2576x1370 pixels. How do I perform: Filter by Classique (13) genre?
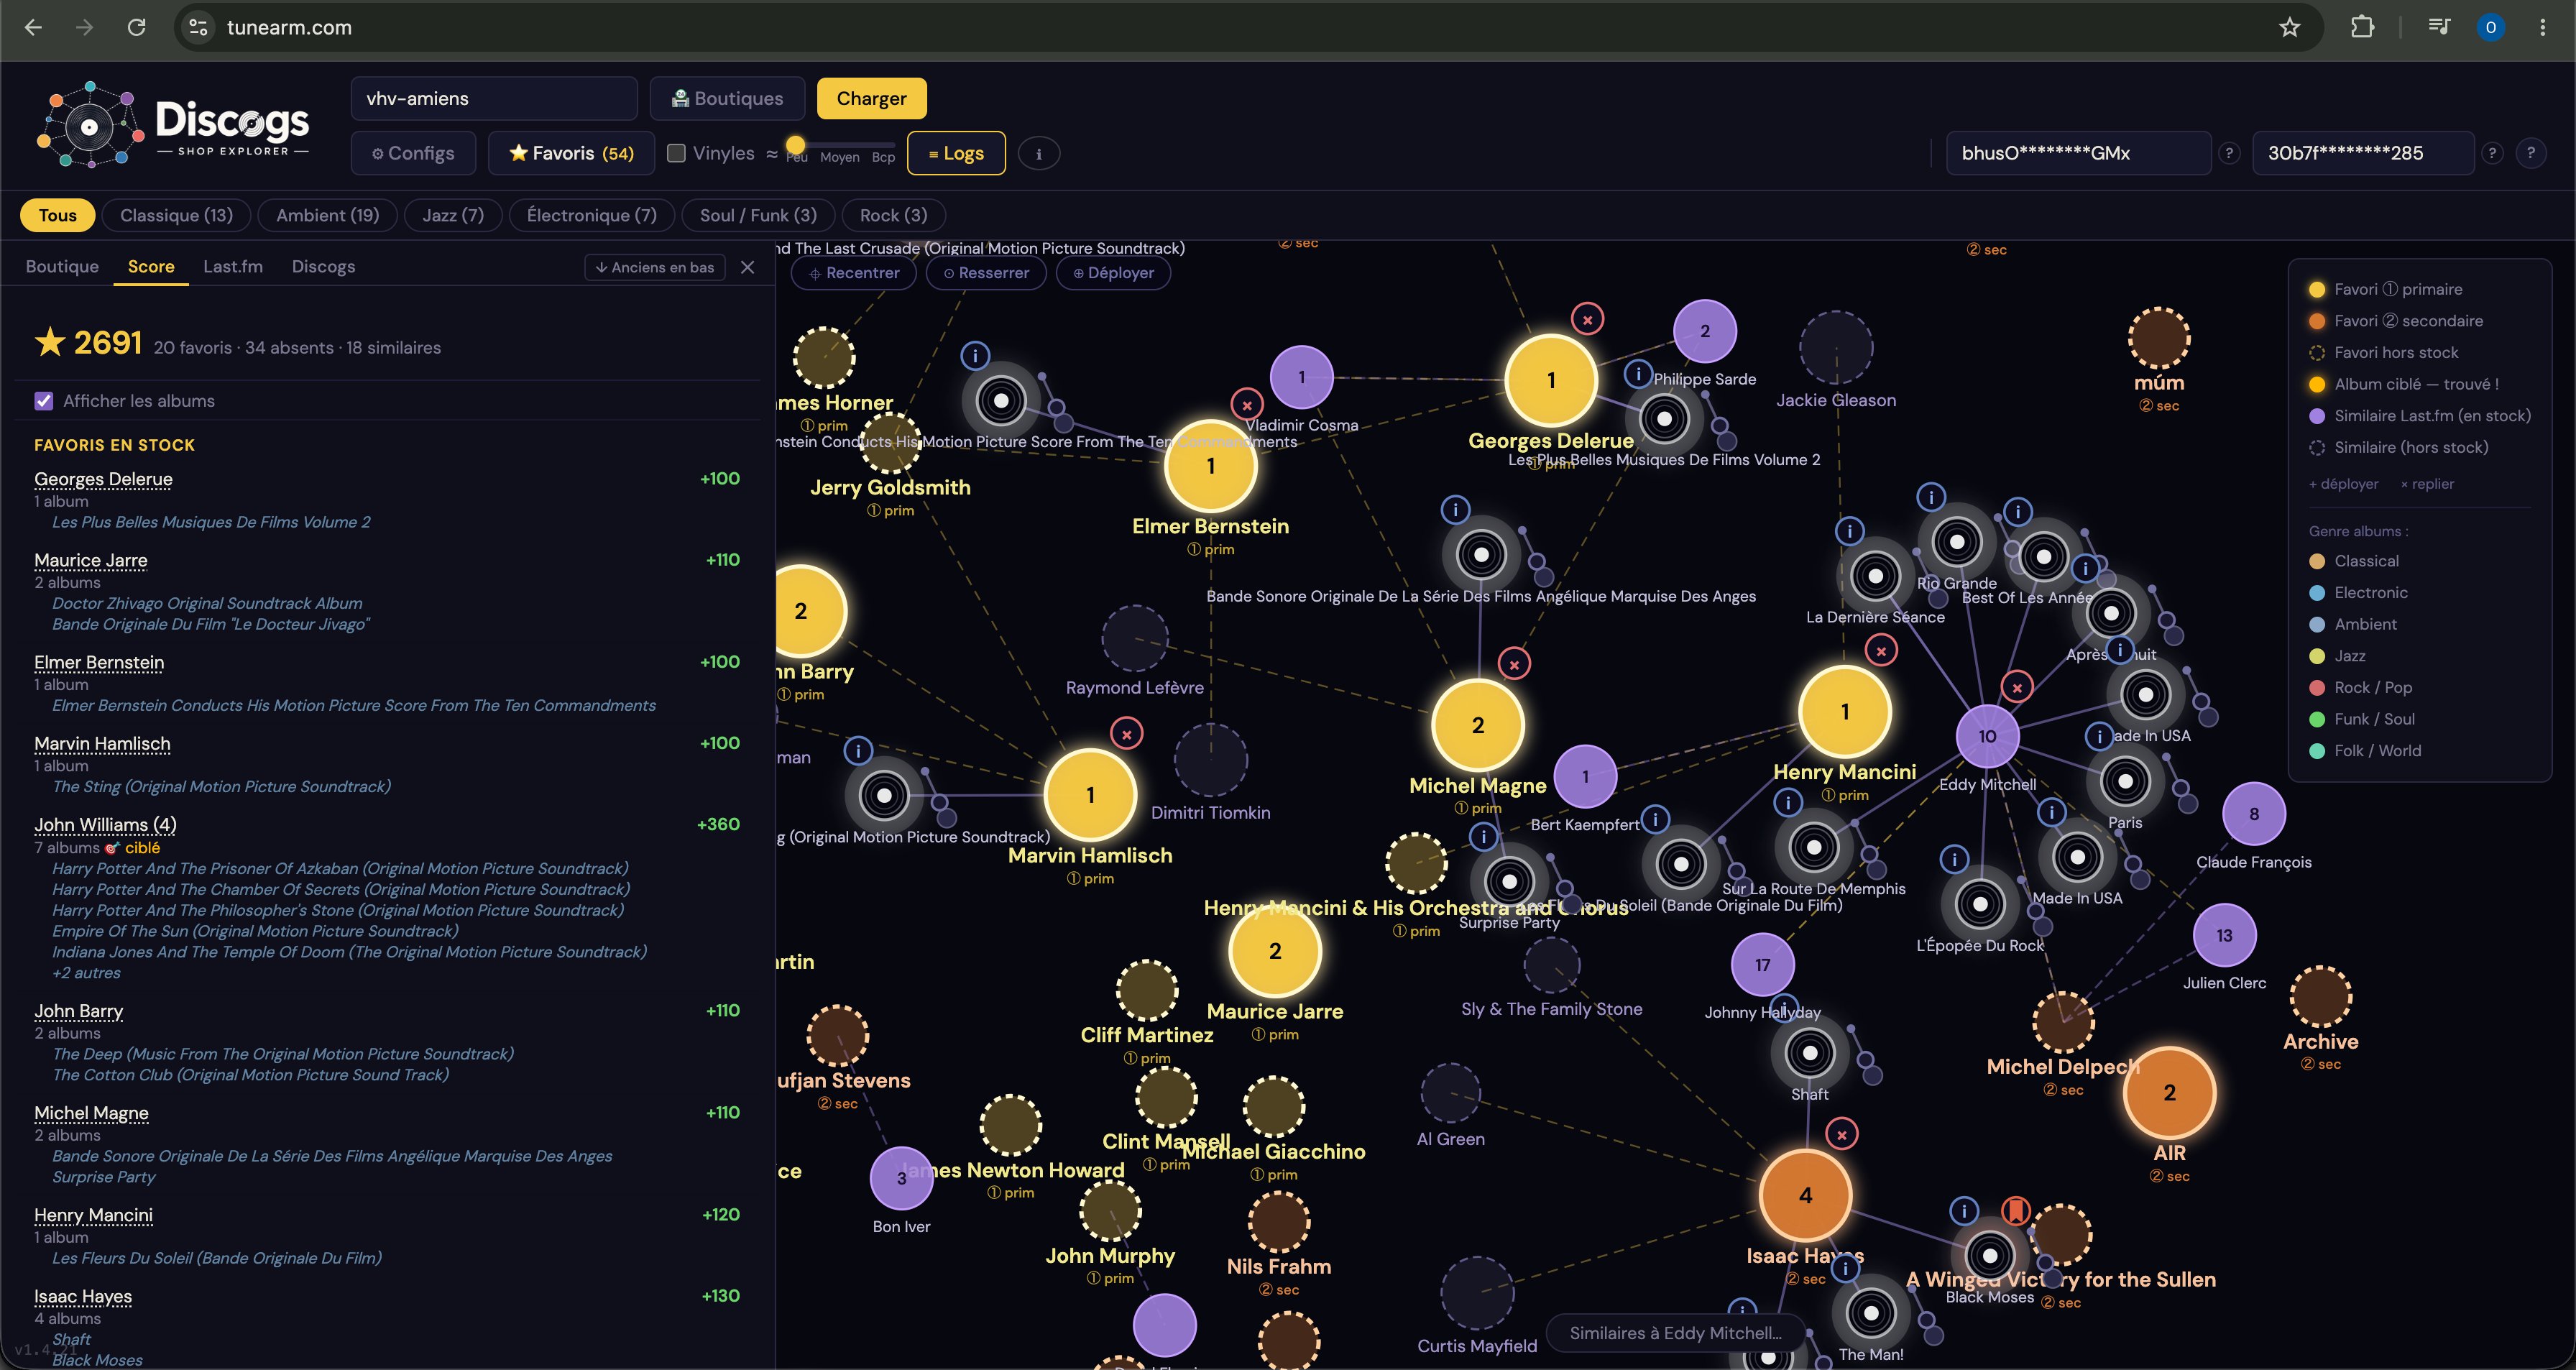176,215
